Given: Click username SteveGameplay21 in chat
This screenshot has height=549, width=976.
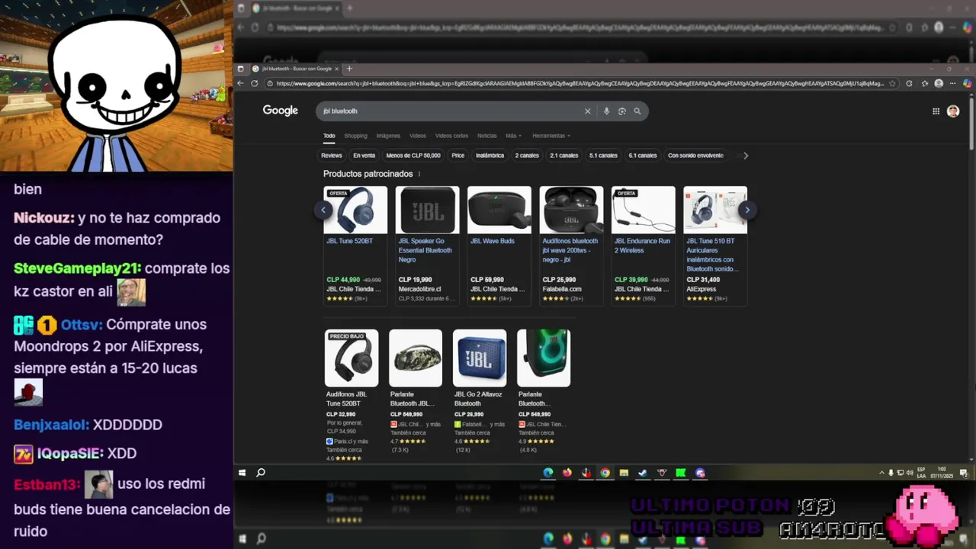Looking at the screenshot, I should point(77,268).
